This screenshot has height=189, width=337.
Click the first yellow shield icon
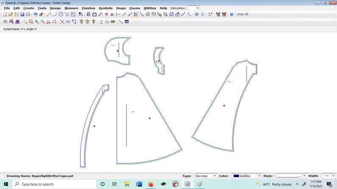(81, 22)
